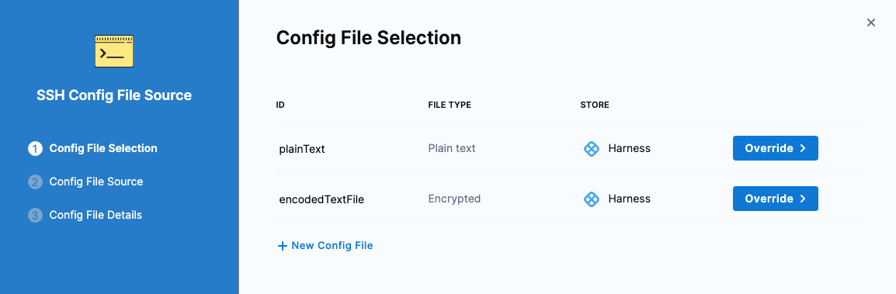Click Harness store icon in plainText row
The width and height of the screenshot is (896, 294).
point(592,148)
